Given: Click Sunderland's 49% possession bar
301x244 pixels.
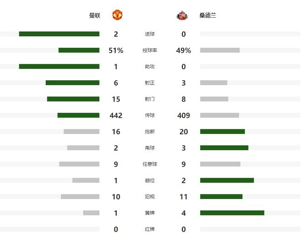Looking at the screenshot, I should tap(220, 51).
